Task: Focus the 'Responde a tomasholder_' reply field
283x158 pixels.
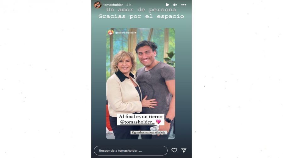Action: (x=131, y=150)
